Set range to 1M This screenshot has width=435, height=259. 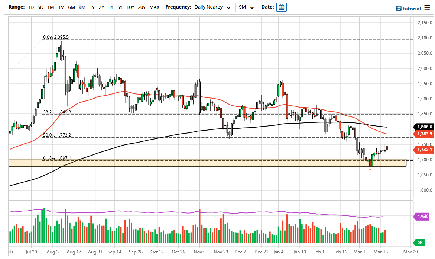pyautogui.click(x=51, y=7)
